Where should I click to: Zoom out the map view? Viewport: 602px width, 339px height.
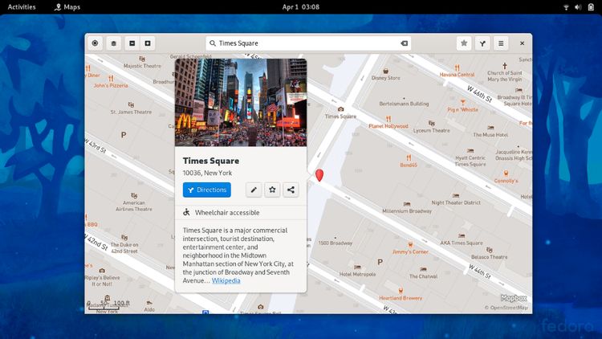132,43
